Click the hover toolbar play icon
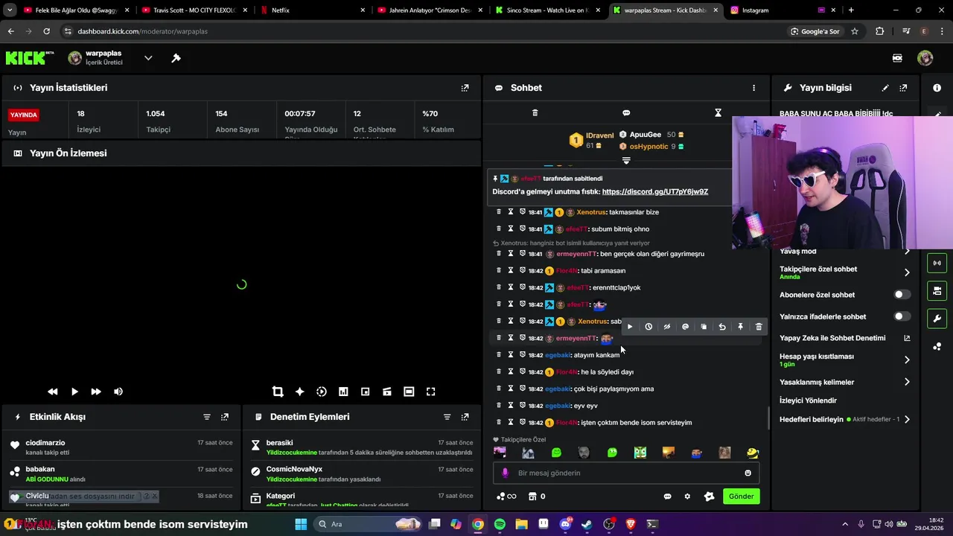Screen dimensions: 953x536 tap(630, 327)
